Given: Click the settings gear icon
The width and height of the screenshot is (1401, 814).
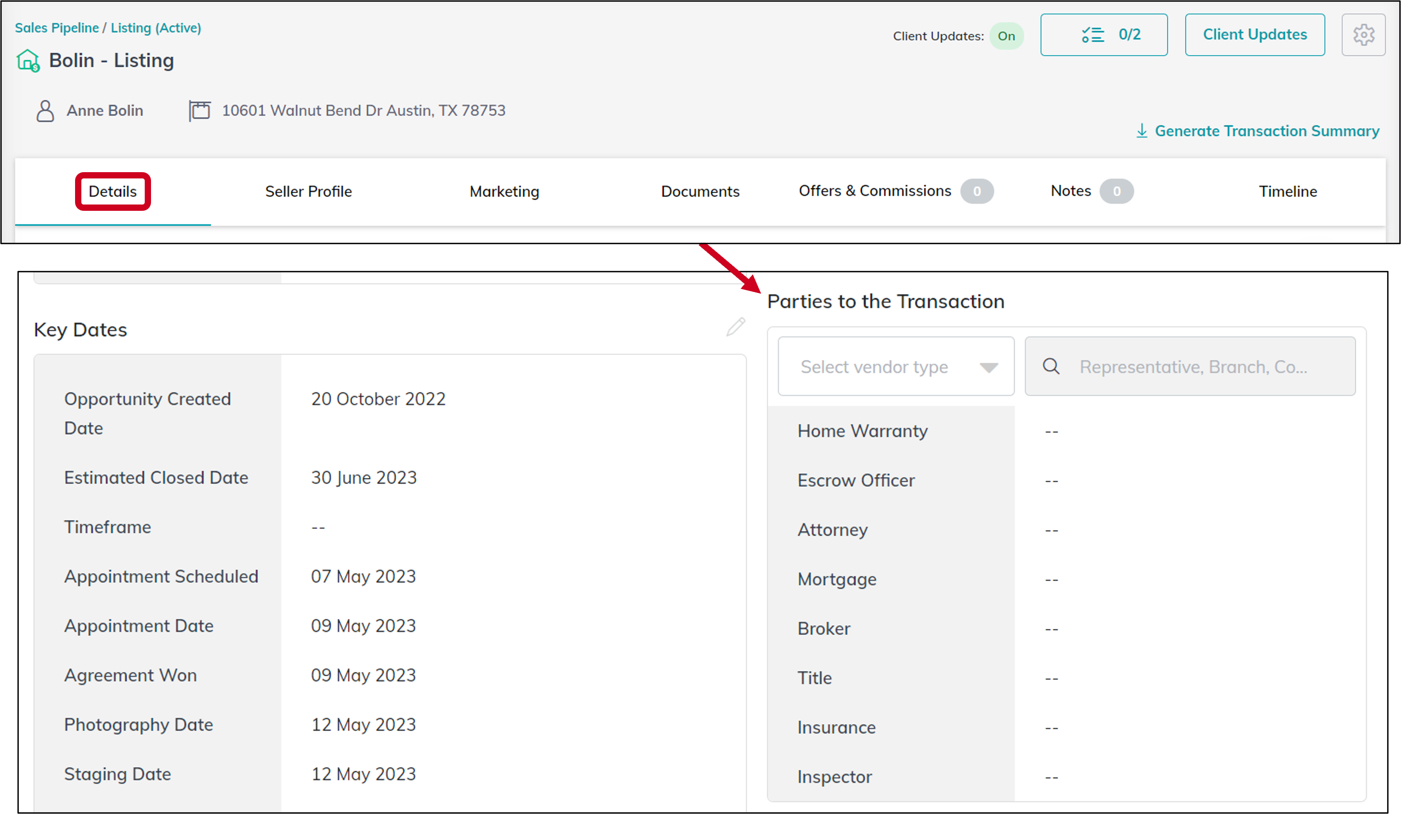Looking at the screenshot, I should coord(1363,35).
